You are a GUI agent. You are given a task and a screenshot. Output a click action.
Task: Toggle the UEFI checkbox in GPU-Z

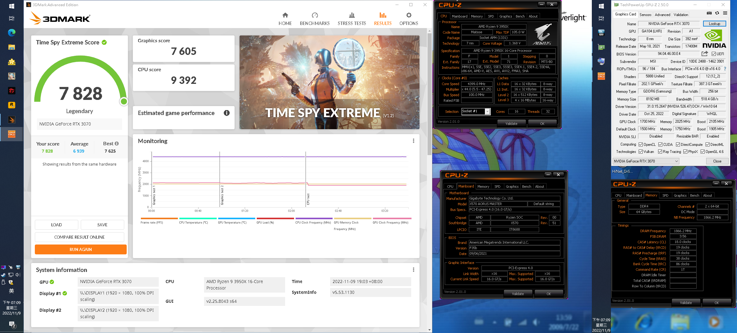click(x=713, y=54)
